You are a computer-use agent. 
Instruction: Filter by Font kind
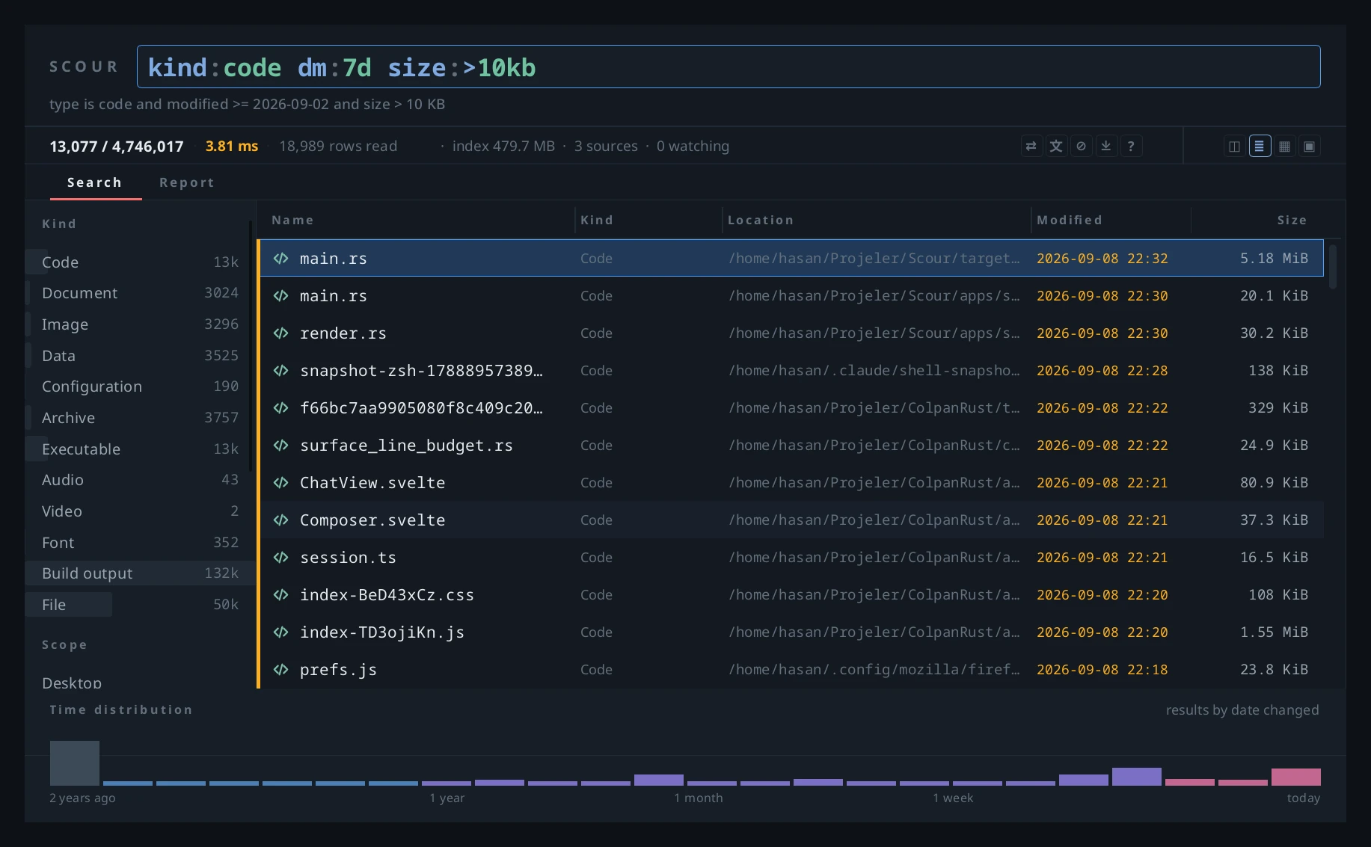pyautogui.click(x=140, y=543)
